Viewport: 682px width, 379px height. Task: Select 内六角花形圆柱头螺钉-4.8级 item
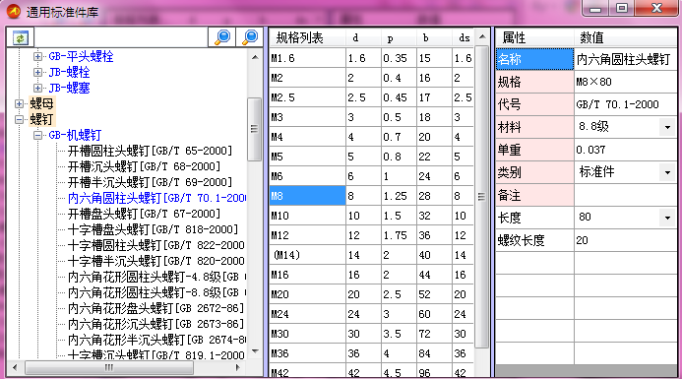pyautogui.click(x=156, y=277)
